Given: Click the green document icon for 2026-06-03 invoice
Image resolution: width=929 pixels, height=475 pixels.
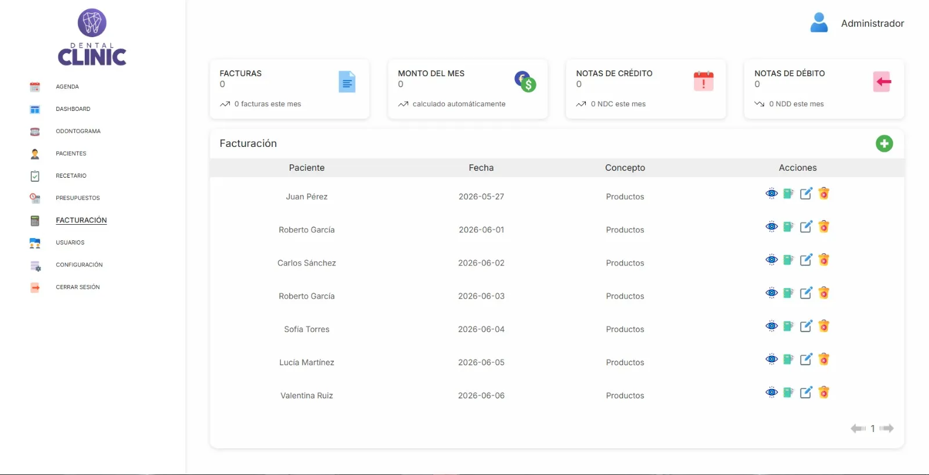Looking at the screenshot, I should (788, 293).
